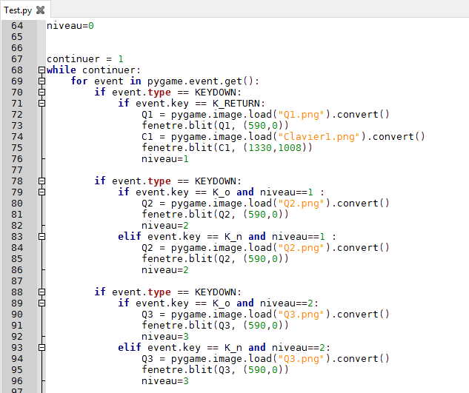Collapse fold marker on line 70

click(42, 93)
